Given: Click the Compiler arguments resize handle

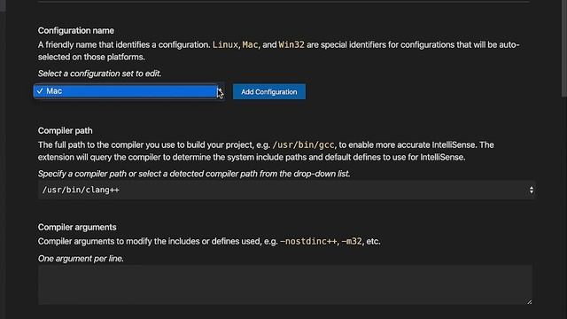Looking at the screenshot, I should coord(529,301).
